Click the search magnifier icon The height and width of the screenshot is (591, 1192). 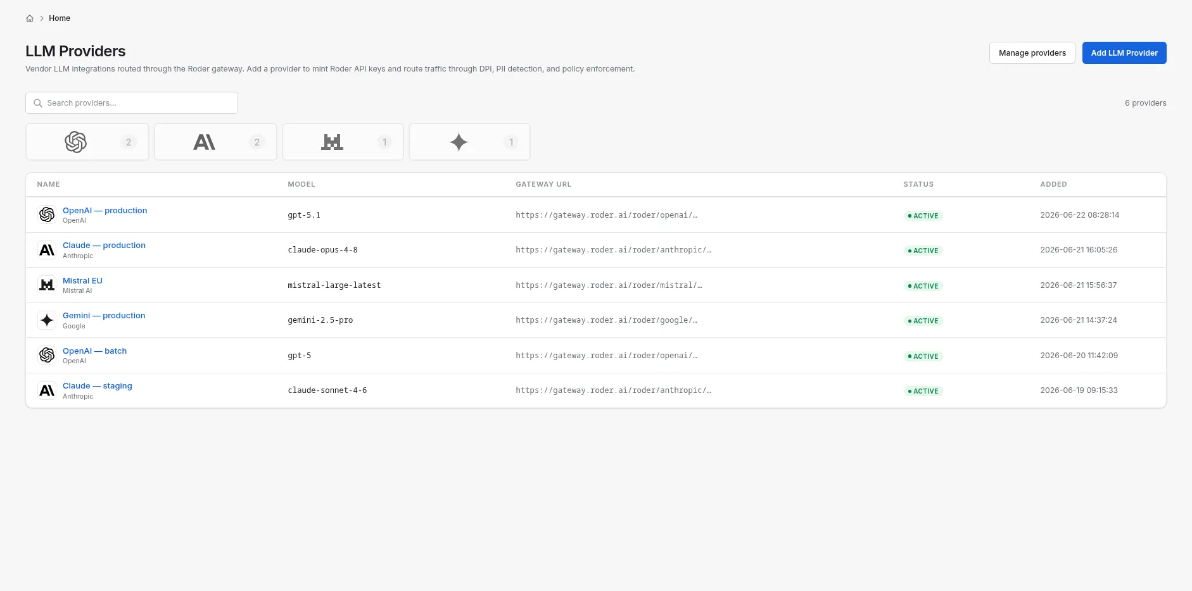pyautogui.click(x=38, y=103)
